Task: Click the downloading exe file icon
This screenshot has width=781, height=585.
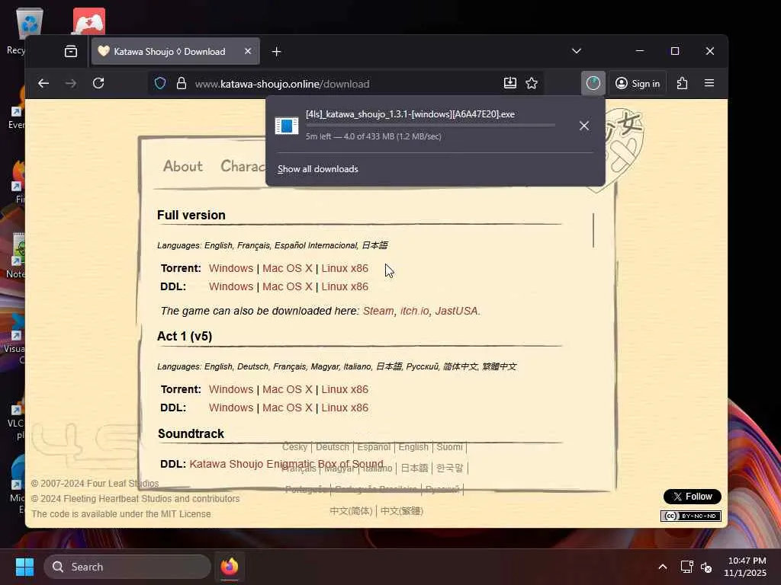Action: (x=287, y=126)
